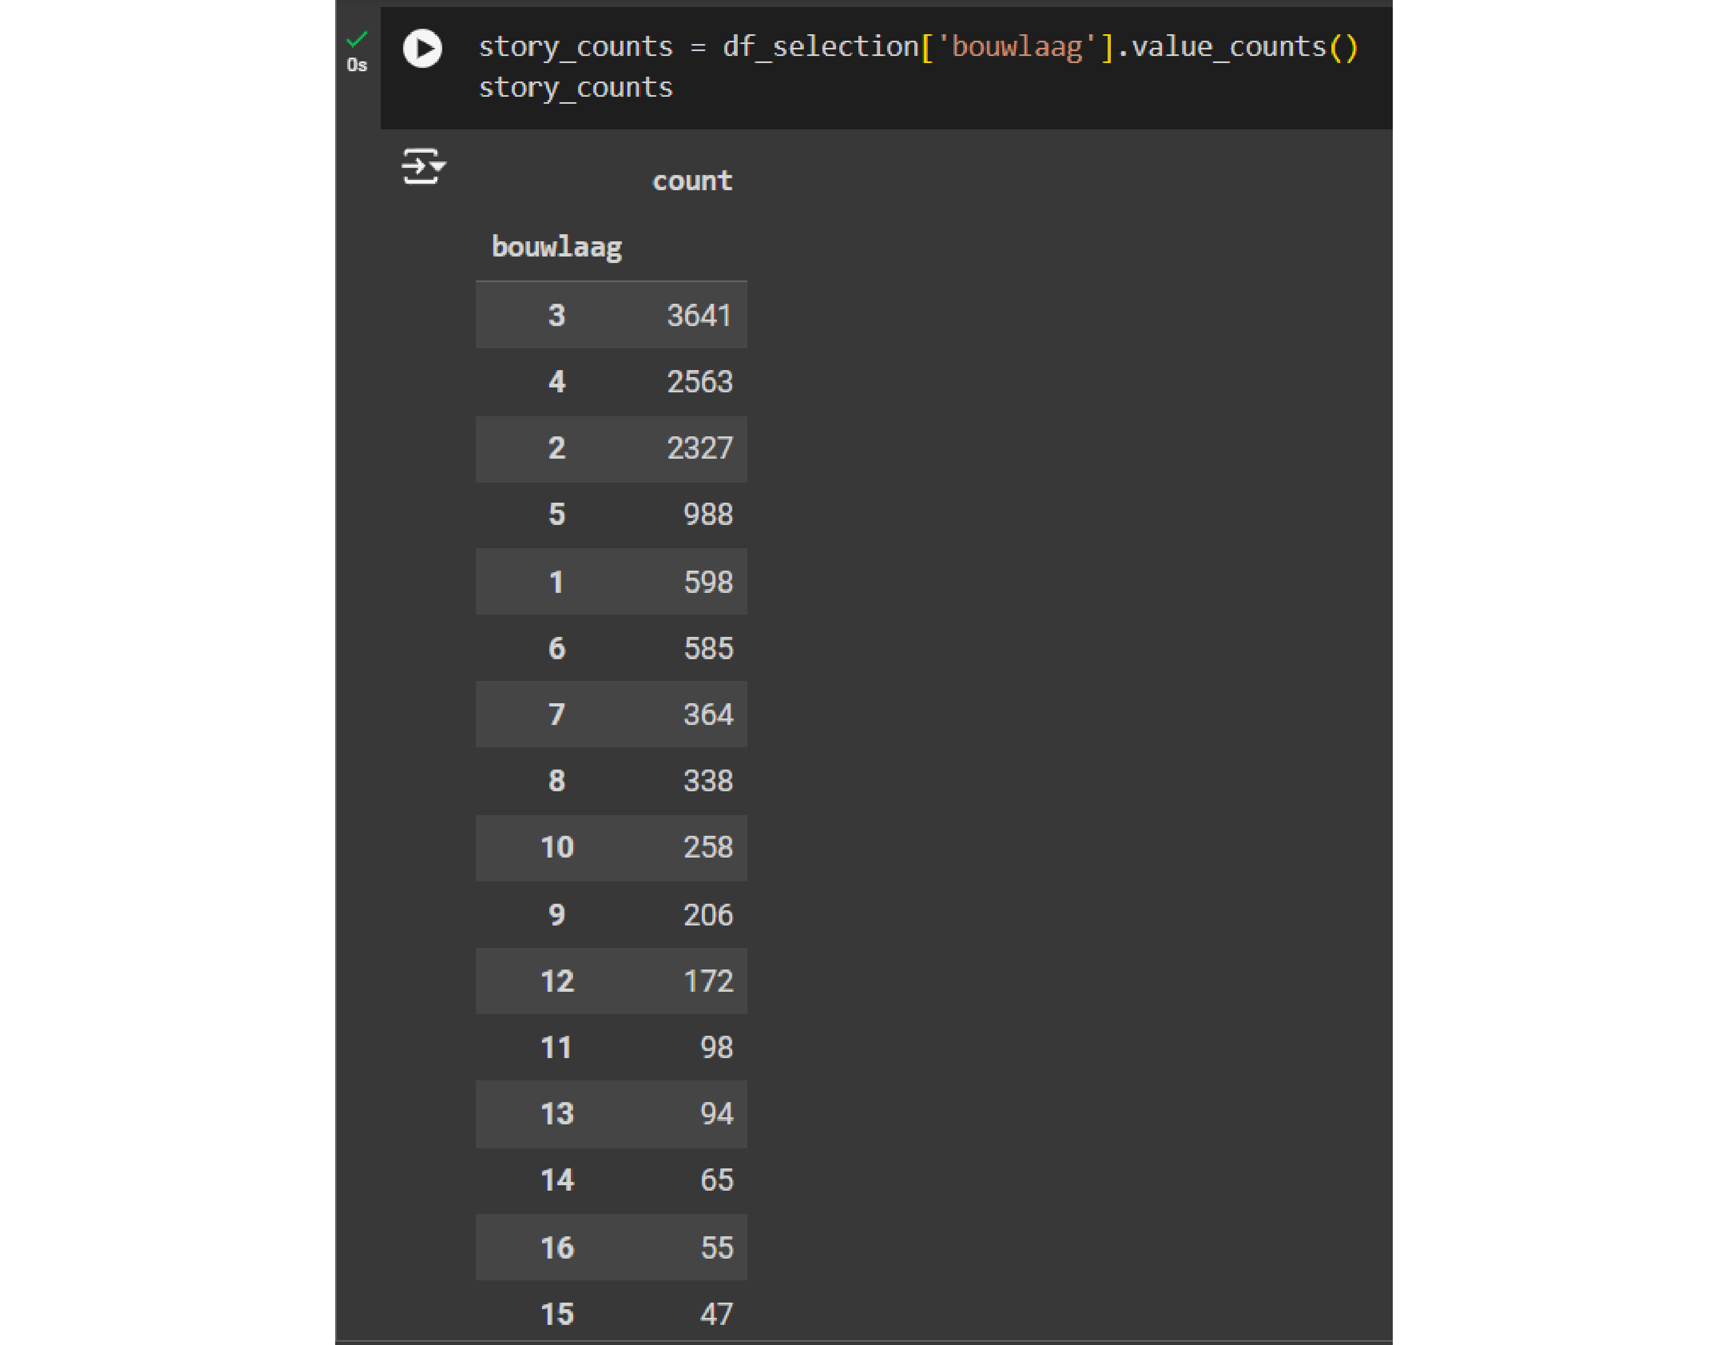The height and width of the screenshot is (1345, 1716).
Task: Click the green execution checkmark indicator
Action: tap(356, 39)
